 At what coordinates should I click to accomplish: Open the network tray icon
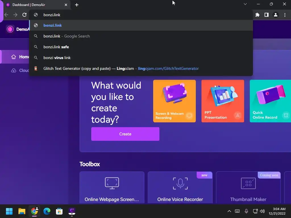point(255,211)
